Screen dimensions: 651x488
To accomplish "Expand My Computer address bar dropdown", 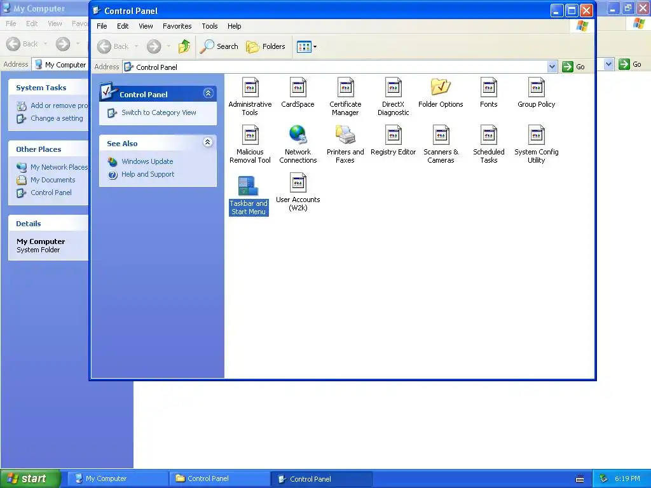I will (x=608, y=64).
